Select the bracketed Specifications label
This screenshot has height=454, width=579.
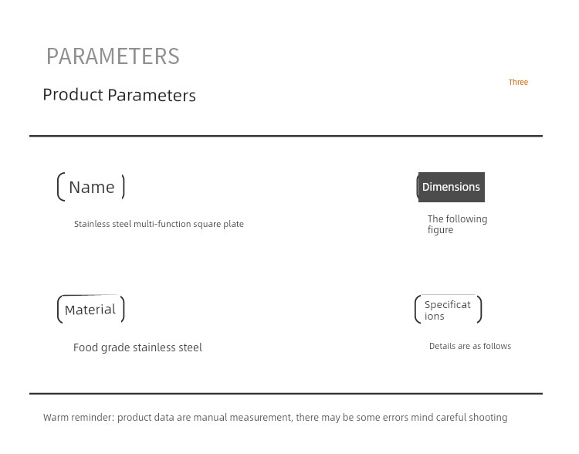tap(449, 310)
